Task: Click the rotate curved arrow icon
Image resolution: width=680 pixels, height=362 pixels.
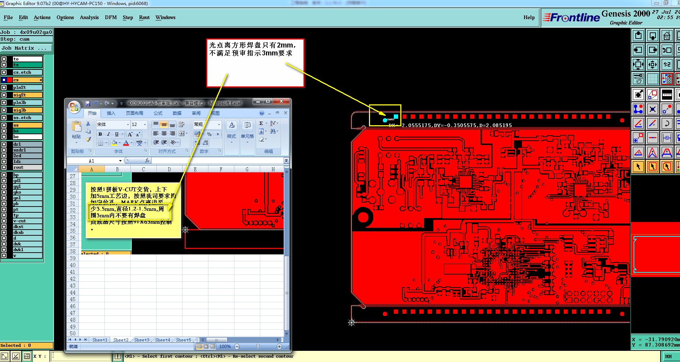Action: (x=667, y=123)
